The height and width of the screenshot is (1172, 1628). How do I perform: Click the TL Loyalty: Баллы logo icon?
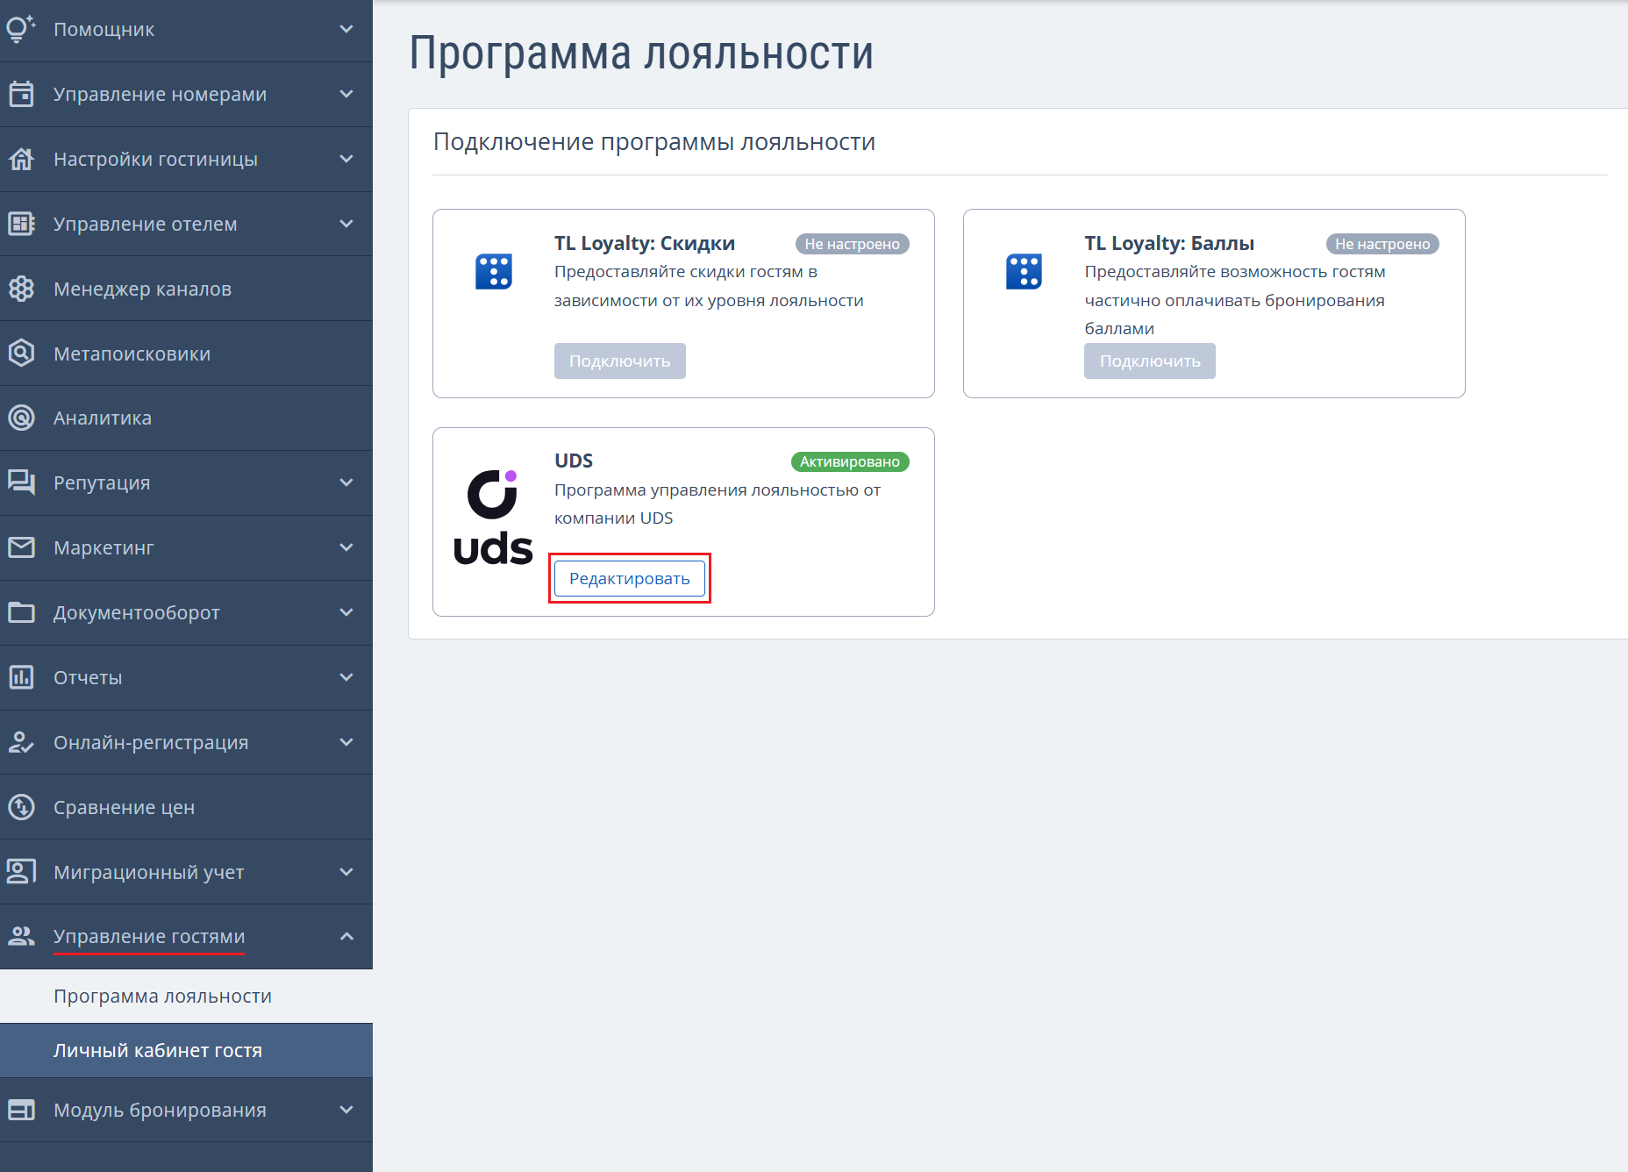tap(1025, 271)
